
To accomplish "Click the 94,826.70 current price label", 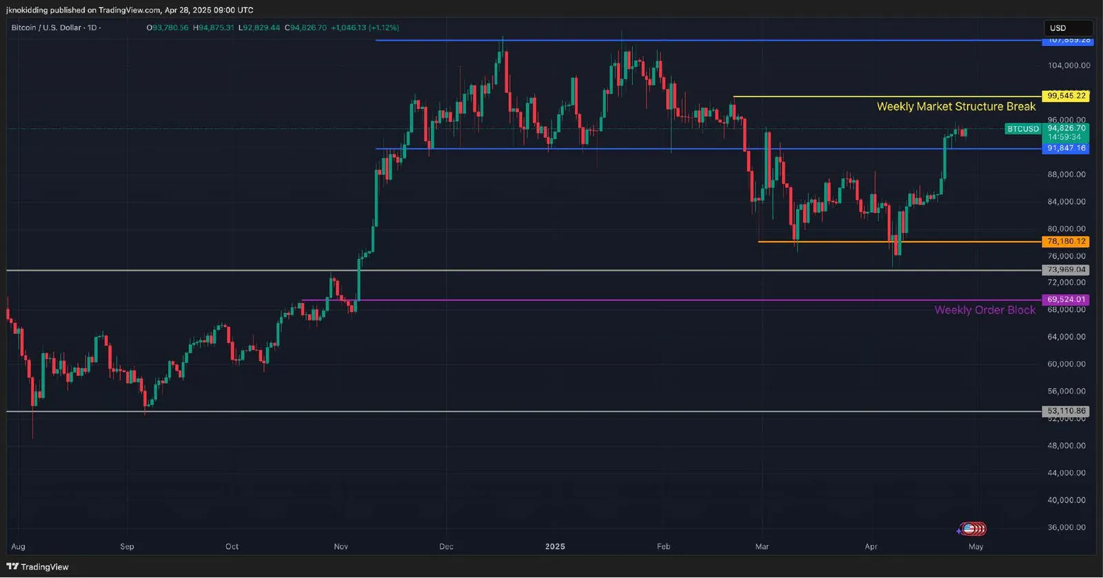I will coord(1066,128).
